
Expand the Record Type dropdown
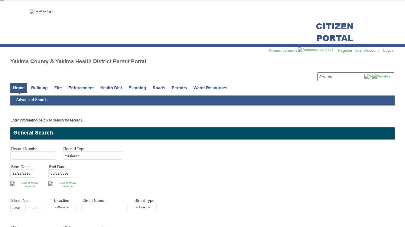pyautogui.click(x=93, y=156)
